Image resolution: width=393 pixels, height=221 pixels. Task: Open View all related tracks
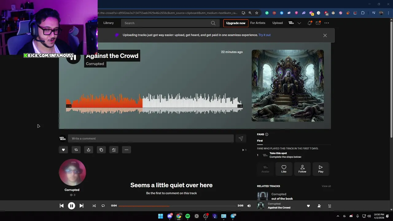(x=326, y=186)
